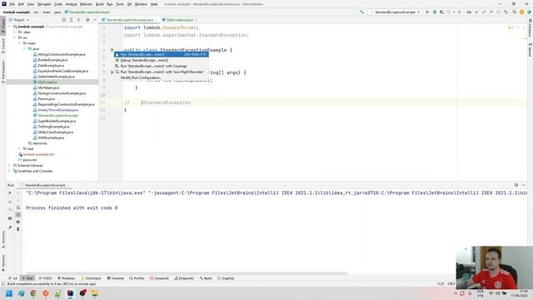Screen dimensions: 533x300
Task: Open the SonarLint tool window button
Action: [x=159, y=278]
